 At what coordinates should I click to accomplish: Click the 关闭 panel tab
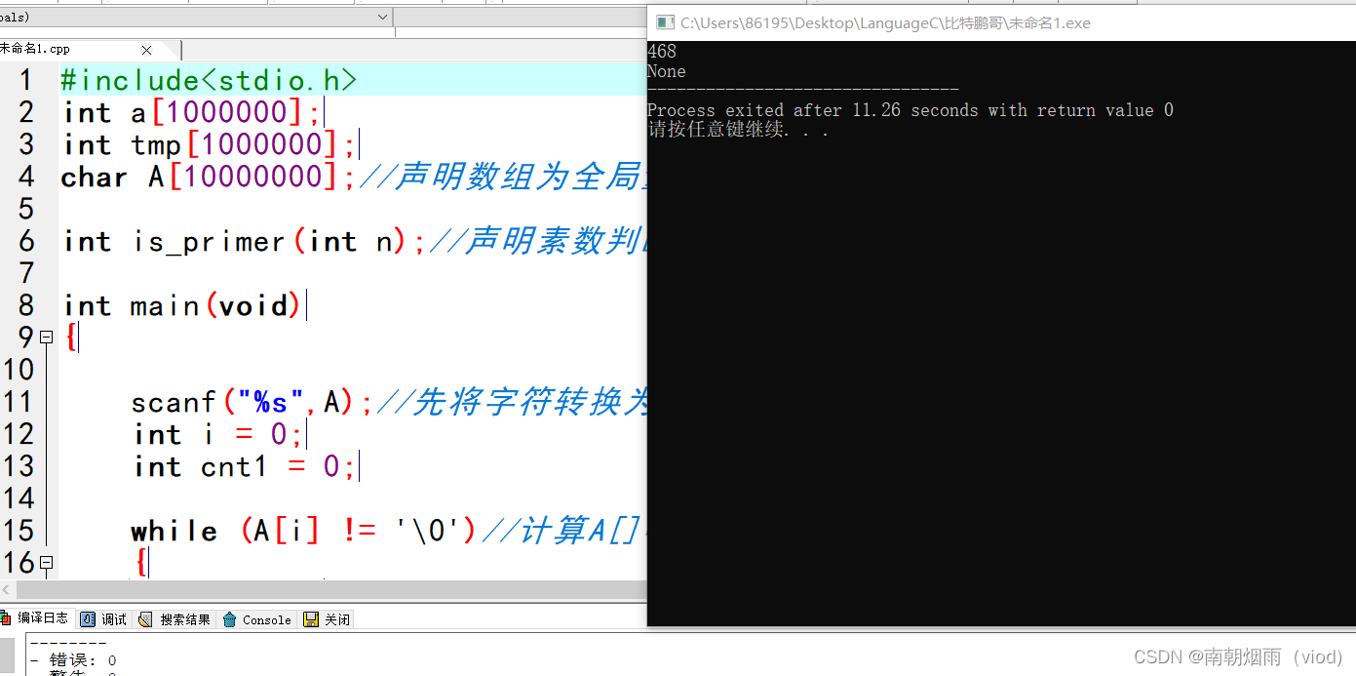(x=328, y=619)
